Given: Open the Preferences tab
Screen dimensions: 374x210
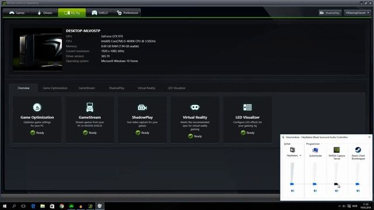Looking at the screenshot, I should coord(127,13).
